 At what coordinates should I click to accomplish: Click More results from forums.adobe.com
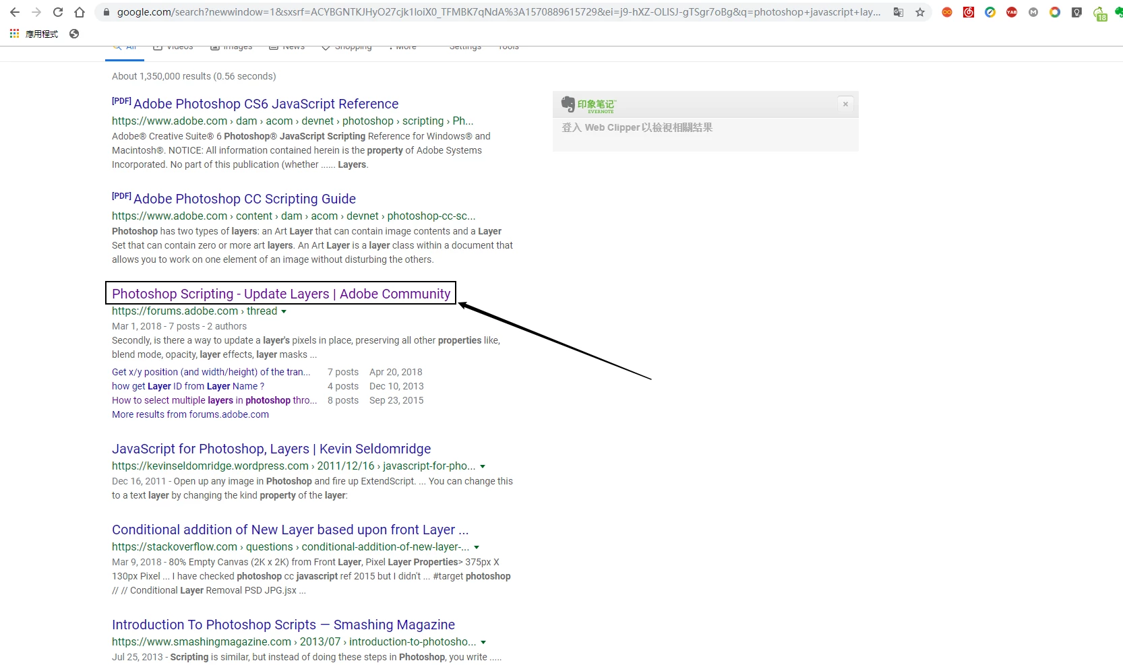(190, 414)
